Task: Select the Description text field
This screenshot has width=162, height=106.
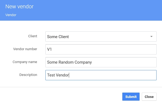Action: 101,75
